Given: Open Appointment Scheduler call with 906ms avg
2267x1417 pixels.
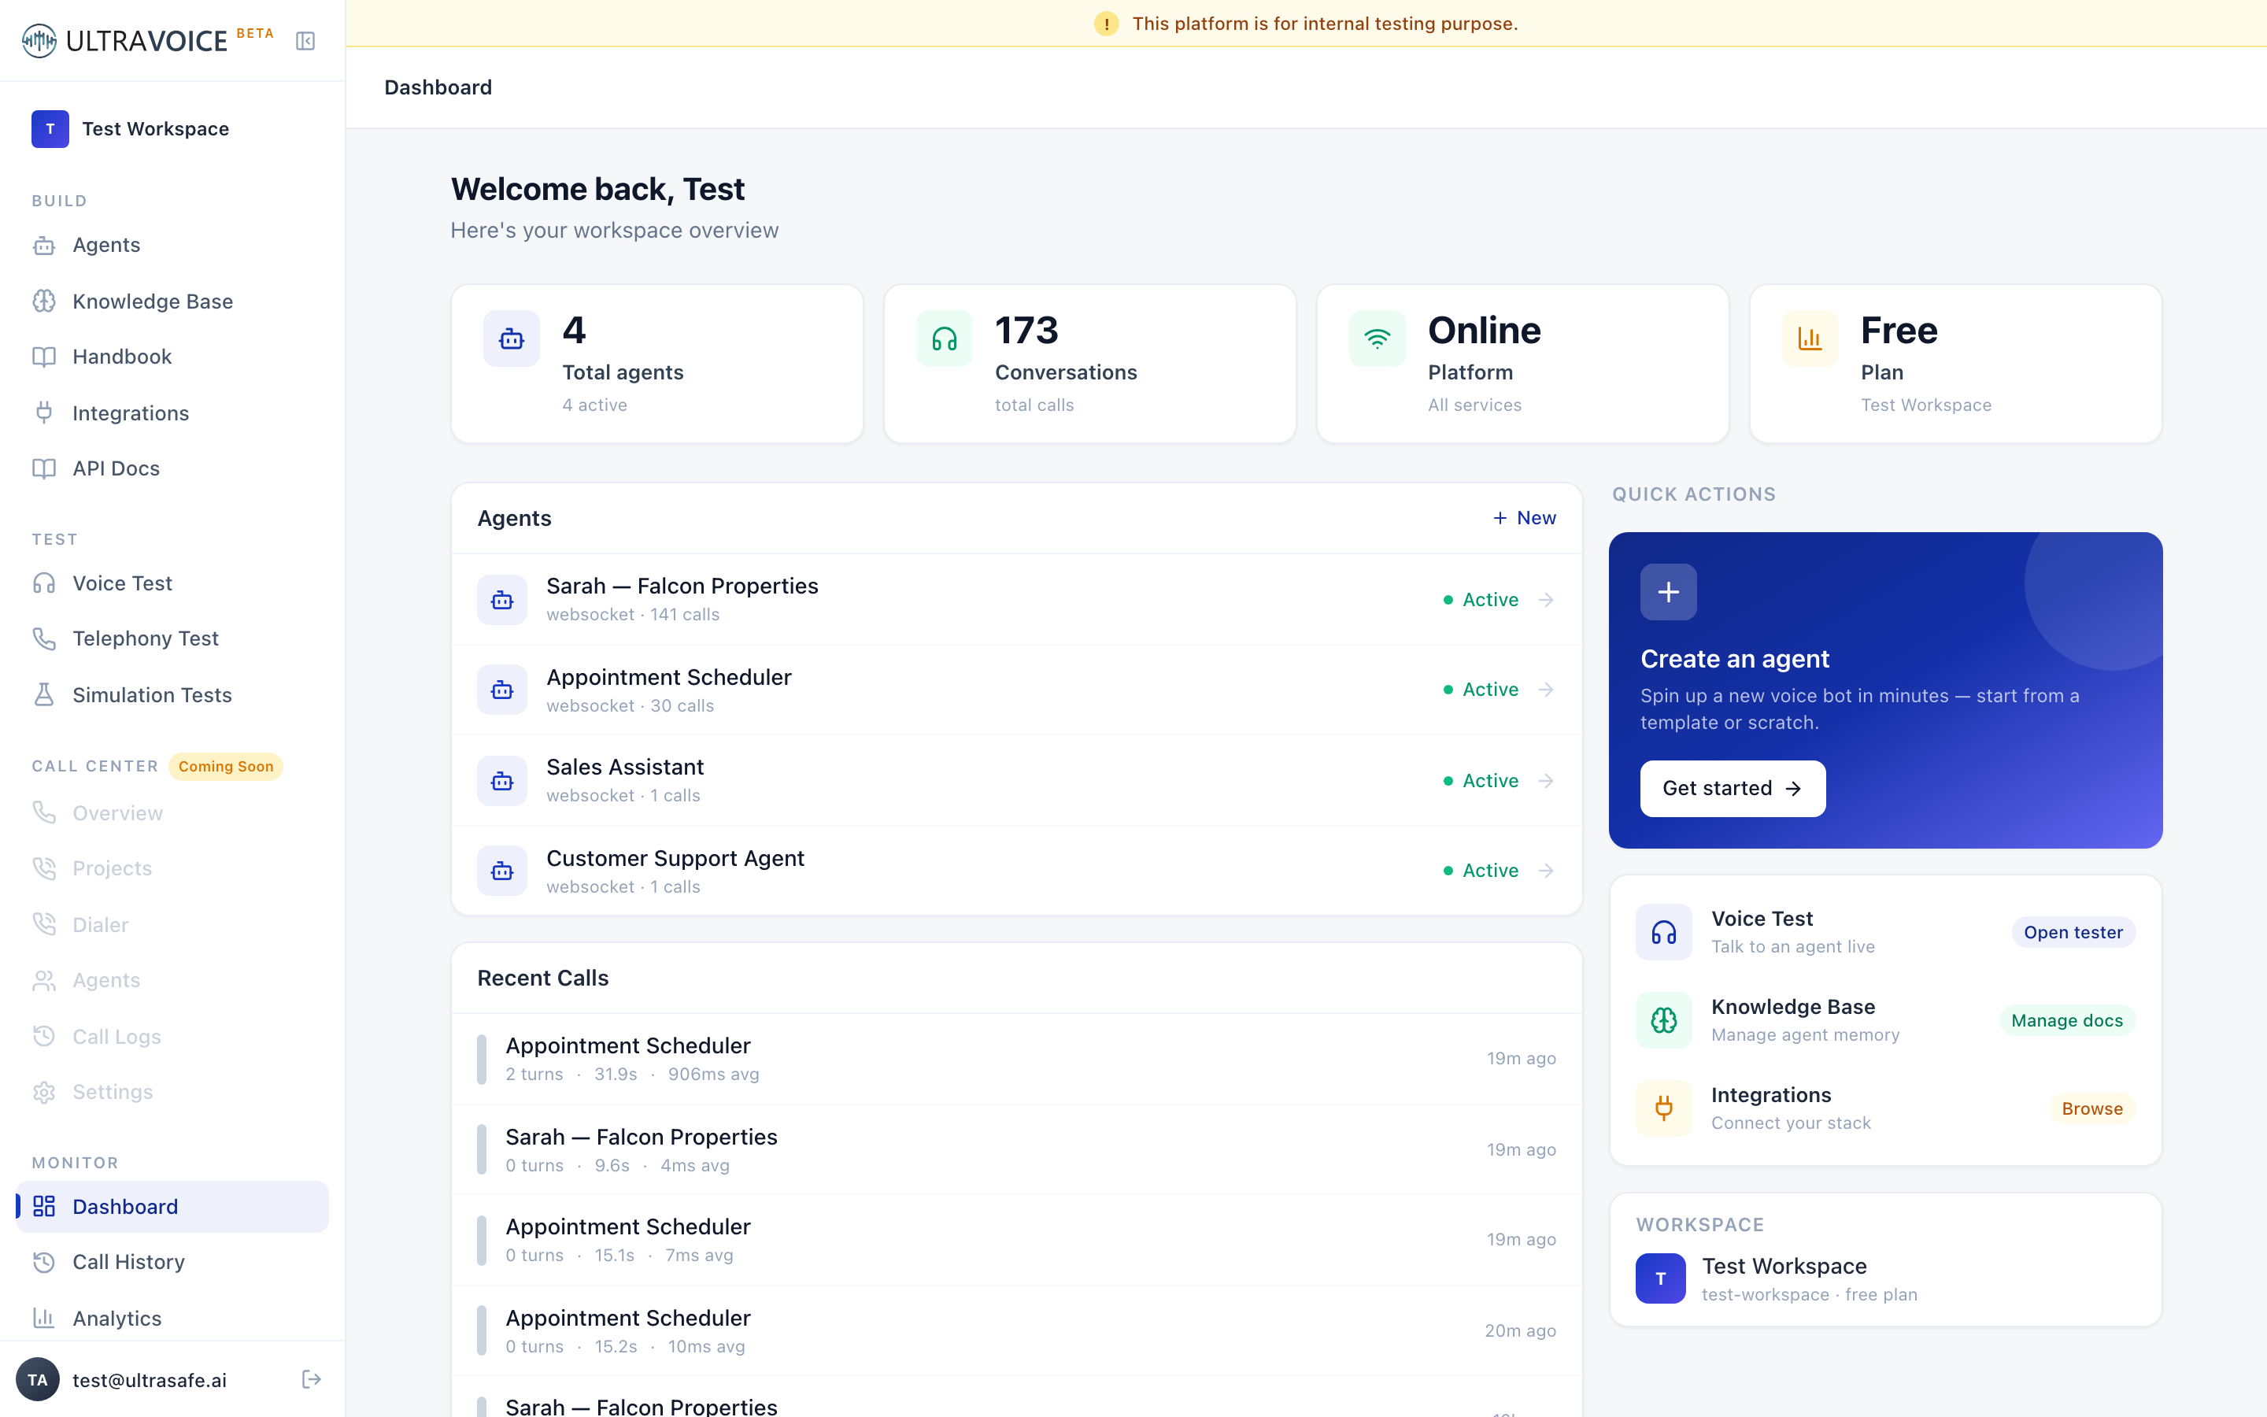Looking at the screenshot, I should click(x=1016, y=1058).
